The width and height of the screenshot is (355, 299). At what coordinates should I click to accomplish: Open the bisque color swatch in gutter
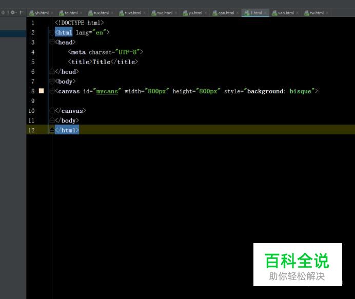(42, 91)
